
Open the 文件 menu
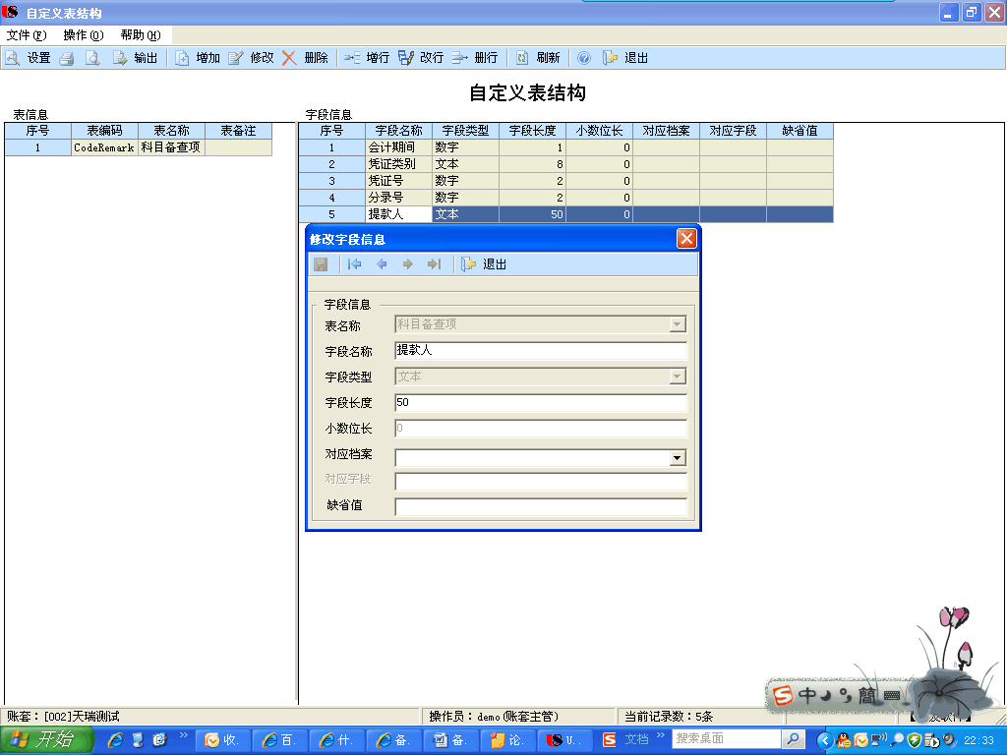pos(27,34)
